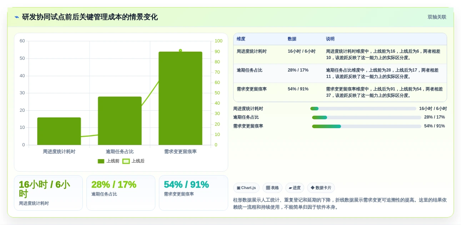Select the 数据卡片 chip
Image resolution: width=461 pixels, height=225 pixels.
321,188
